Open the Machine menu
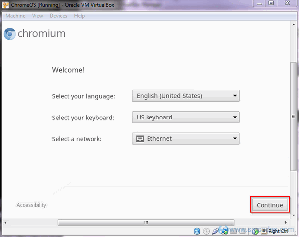The height and width of the screenshot is (237, 299). click(x=15, y=16)
